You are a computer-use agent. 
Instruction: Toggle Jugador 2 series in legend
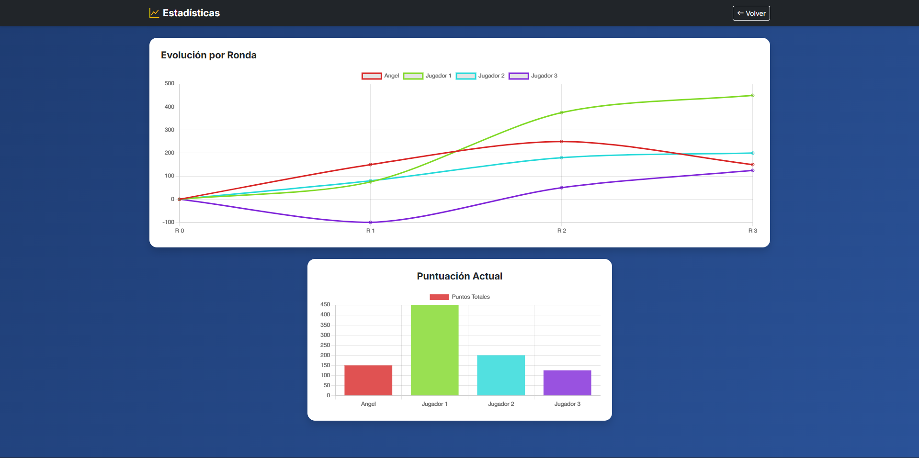tap(480, 76)
